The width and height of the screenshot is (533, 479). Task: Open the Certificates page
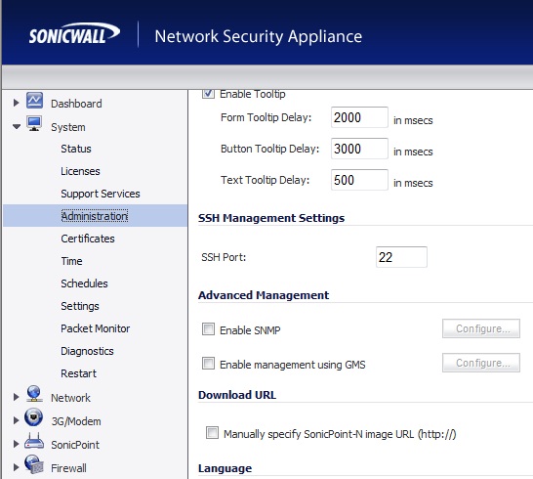coord(88,239)
